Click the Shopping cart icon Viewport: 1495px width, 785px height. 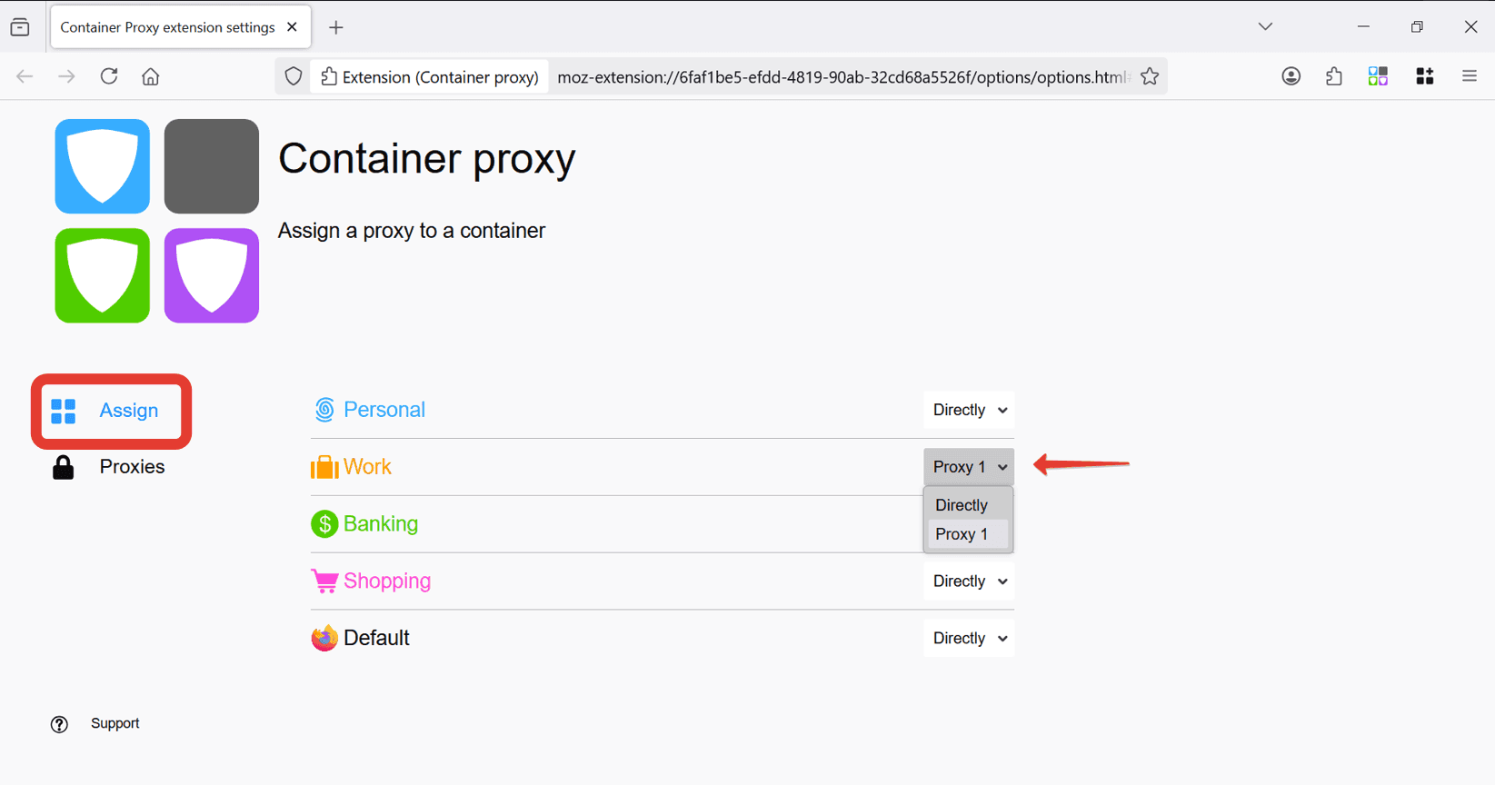tap(324, 581)
